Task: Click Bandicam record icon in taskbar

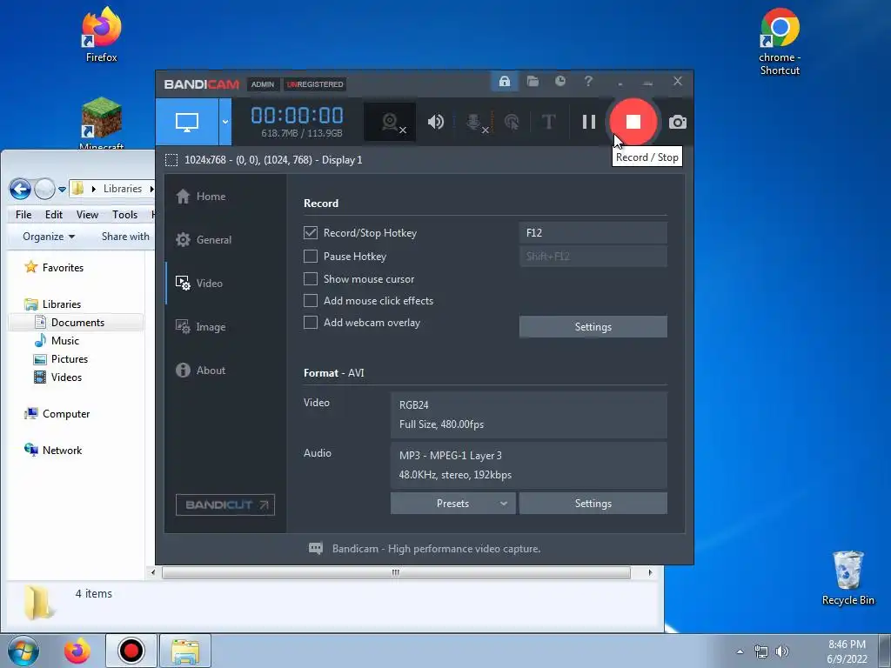Action: pos(131,651)
